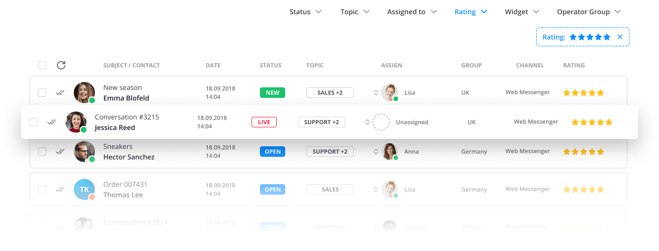Open Emma Blofeld's contact avatar
Image resolution: width=659 pixels, height=251 pixels.
[84, 93]
